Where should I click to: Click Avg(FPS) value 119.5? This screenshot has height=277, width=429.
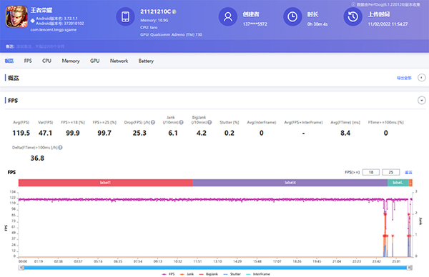coord(21,133)
